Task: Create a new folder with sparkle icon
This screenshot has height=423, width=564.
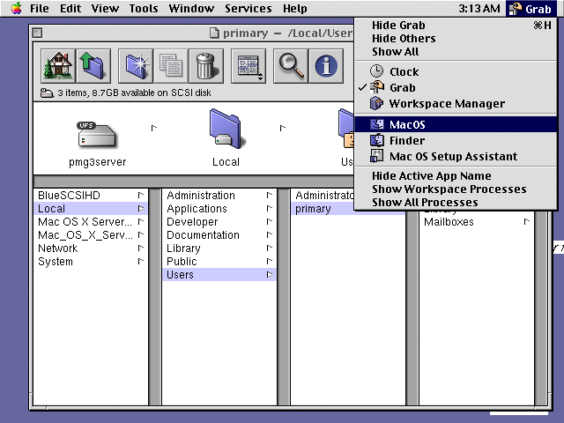Action: click(136, 66)
